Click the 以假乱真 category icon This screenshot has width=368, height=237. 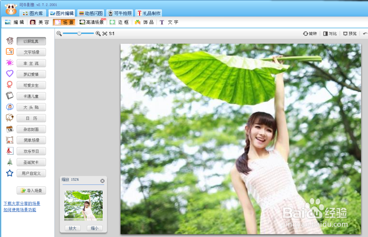tap(10, 41)
